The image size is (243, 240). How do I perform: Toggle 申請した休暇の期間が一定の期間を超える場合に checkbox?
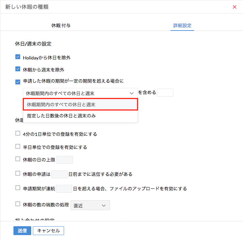click(x=18, y=82)
